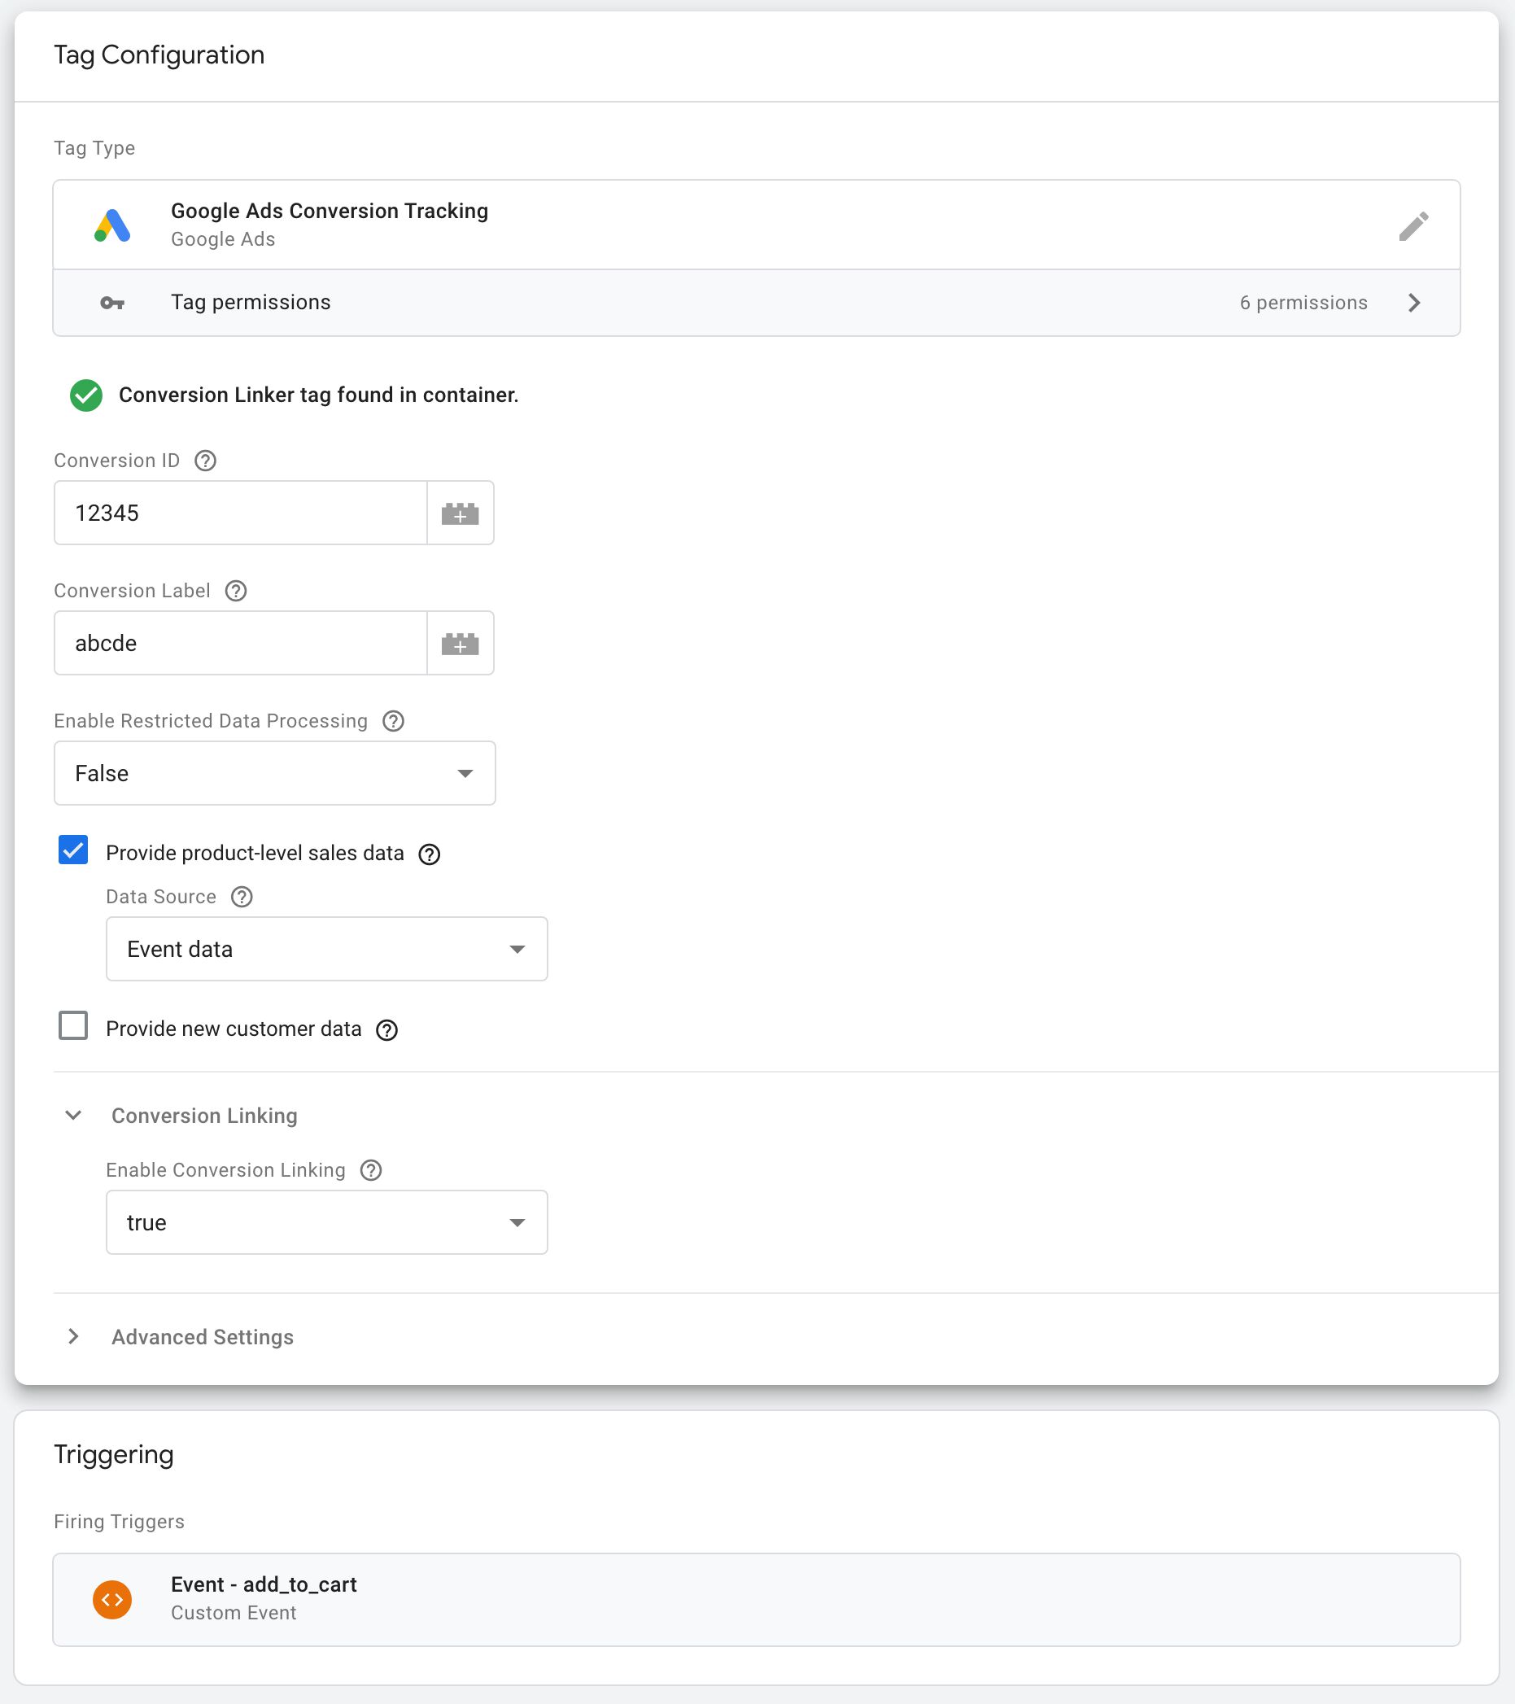Screen dimensions: 1515x1704
Task: Insert variable into Conversion Label field
Action: click(460, 643)
